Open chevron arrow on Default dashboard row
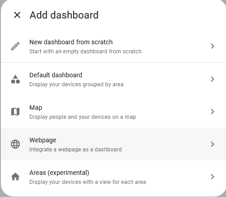Screen dimensions: 226x197 click(x=212, y=79)
